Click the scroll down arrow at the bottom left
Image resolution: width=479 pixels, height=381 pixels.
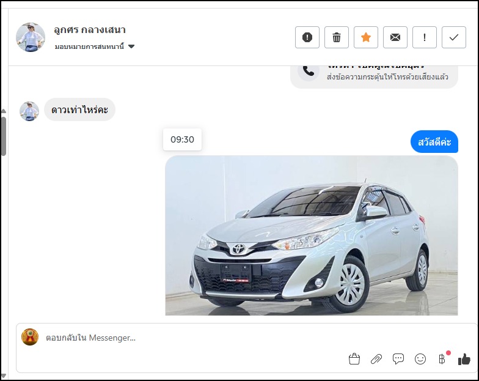pos(4,375)
